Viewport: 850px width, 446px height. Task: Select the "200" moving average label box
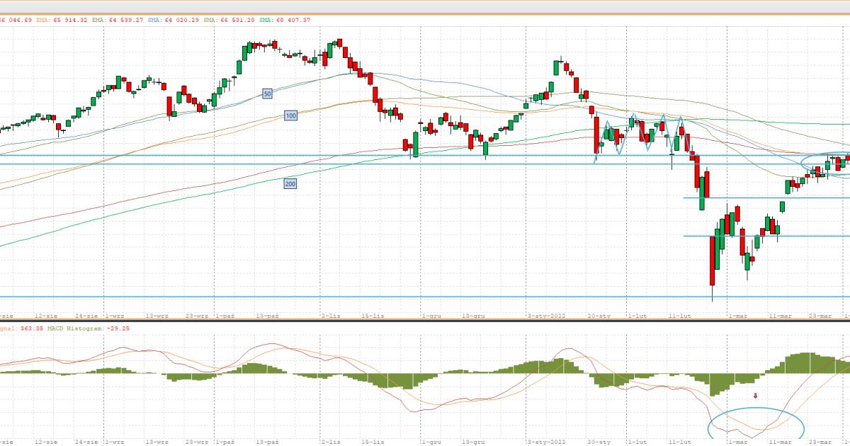(290, 184)
